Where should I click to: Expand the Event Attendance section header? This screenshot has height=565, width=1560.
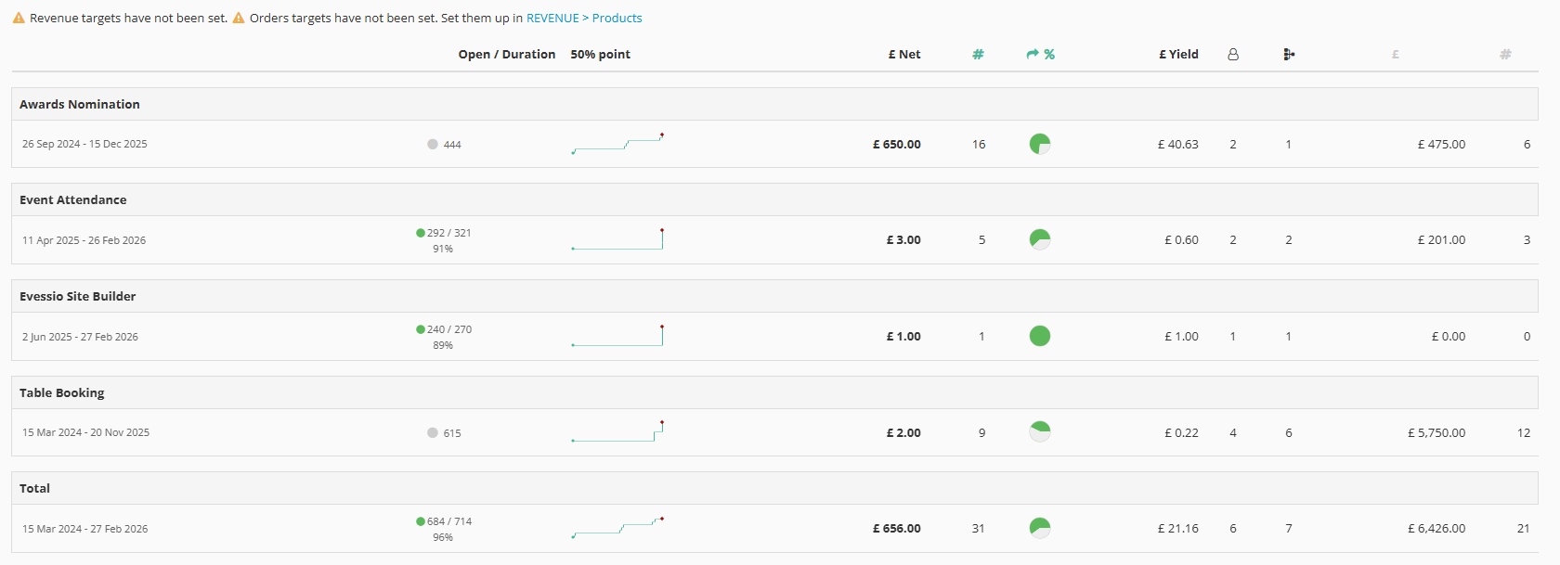tap(774, 199)
